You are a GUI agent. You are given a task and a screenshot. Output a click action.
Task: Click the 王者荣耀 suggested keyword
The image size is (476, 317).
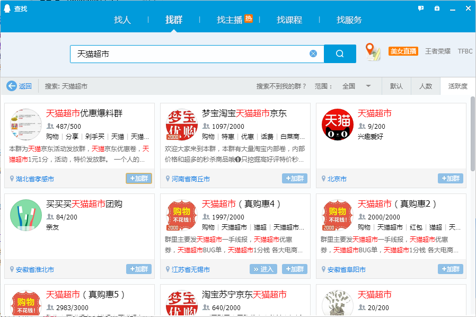coord(438,51)
